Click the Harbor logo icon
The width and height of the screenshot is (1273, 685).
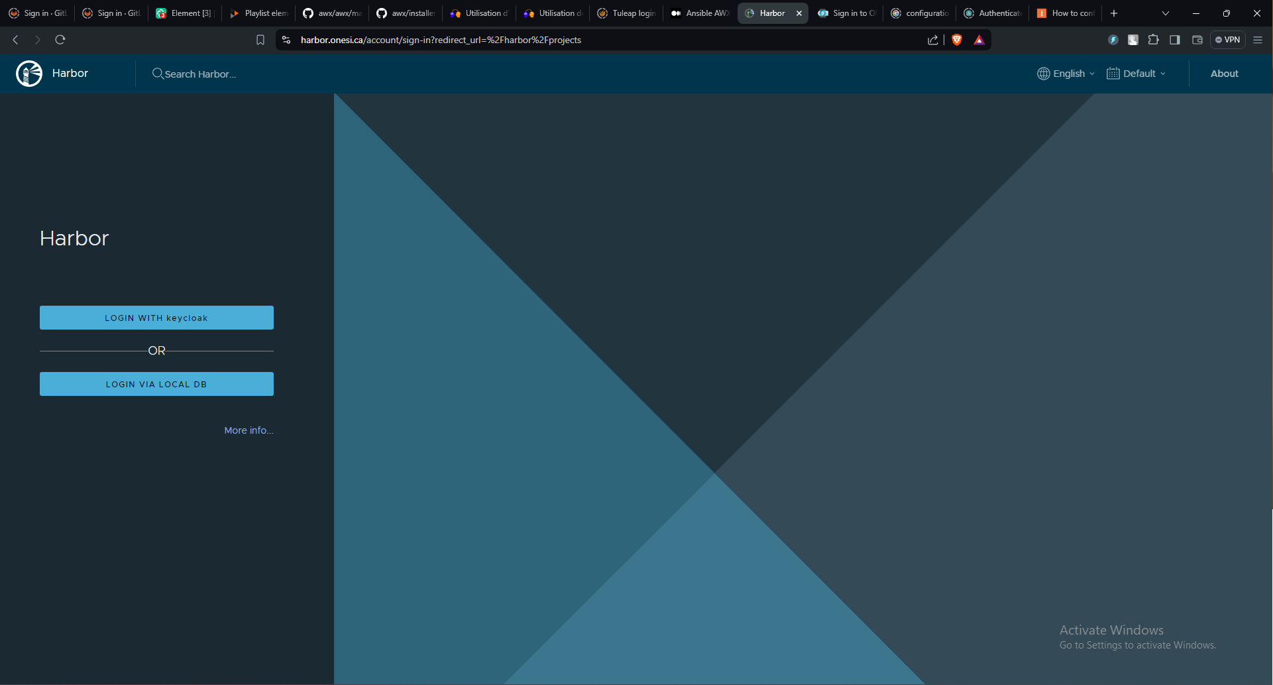tap(29, 74)
